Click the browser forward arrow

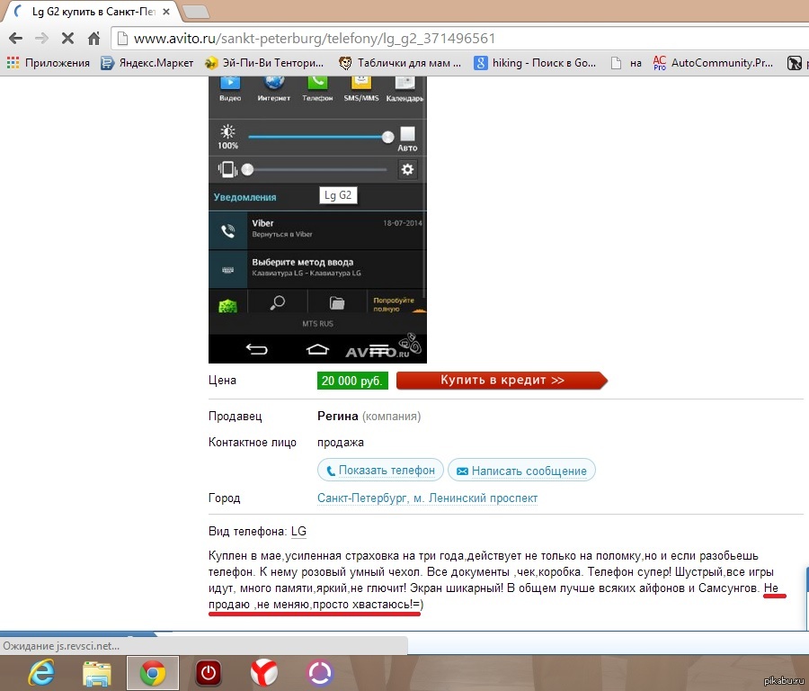41,38
